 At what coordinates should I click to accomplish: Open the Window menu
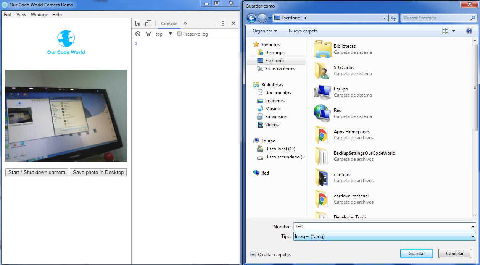[39, 15]
